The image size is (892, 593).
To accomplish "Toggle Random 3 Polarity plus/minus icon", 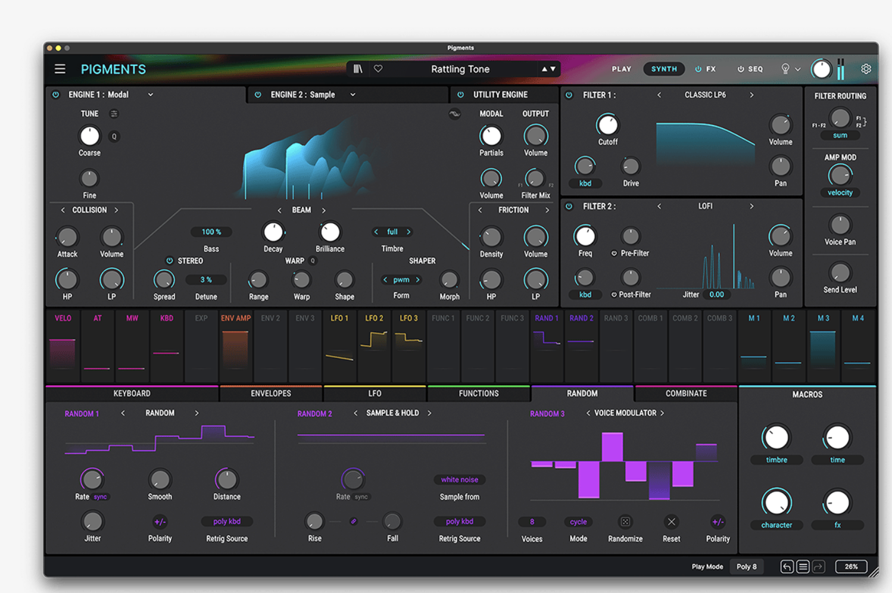I will [718, 522].
